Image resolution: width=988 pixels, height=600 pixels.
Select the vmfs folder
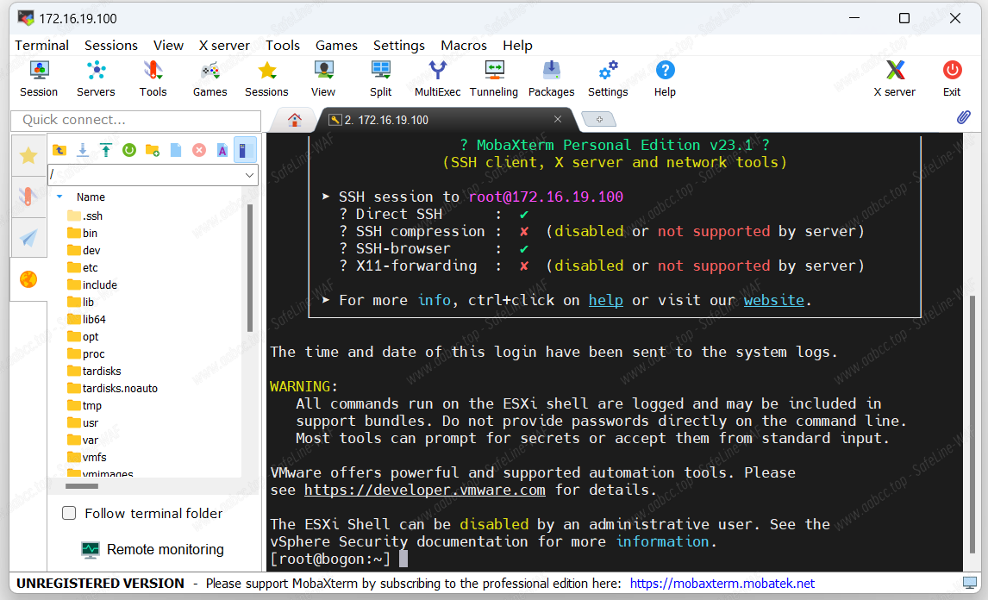87,457
